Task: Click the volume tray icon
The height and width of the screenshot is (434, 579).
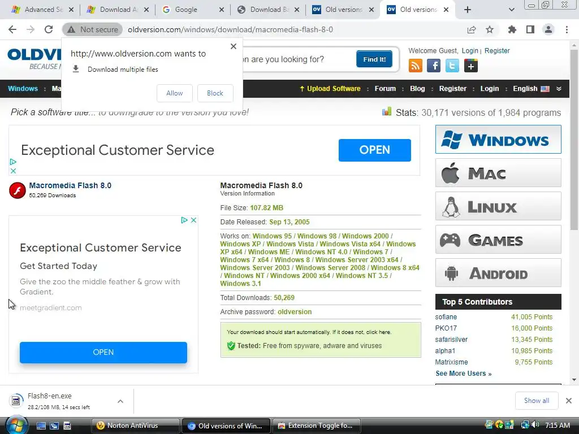Action: tap(535, 425)
